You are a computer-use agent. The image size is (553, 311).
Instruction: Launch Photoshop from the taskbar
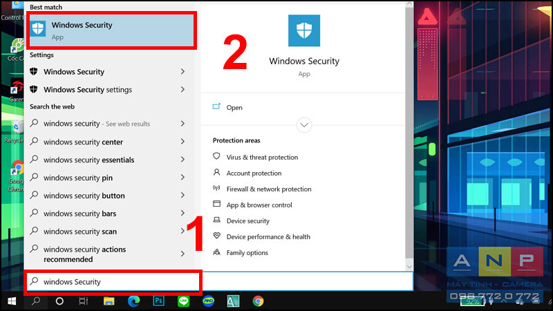coord(159,301)
